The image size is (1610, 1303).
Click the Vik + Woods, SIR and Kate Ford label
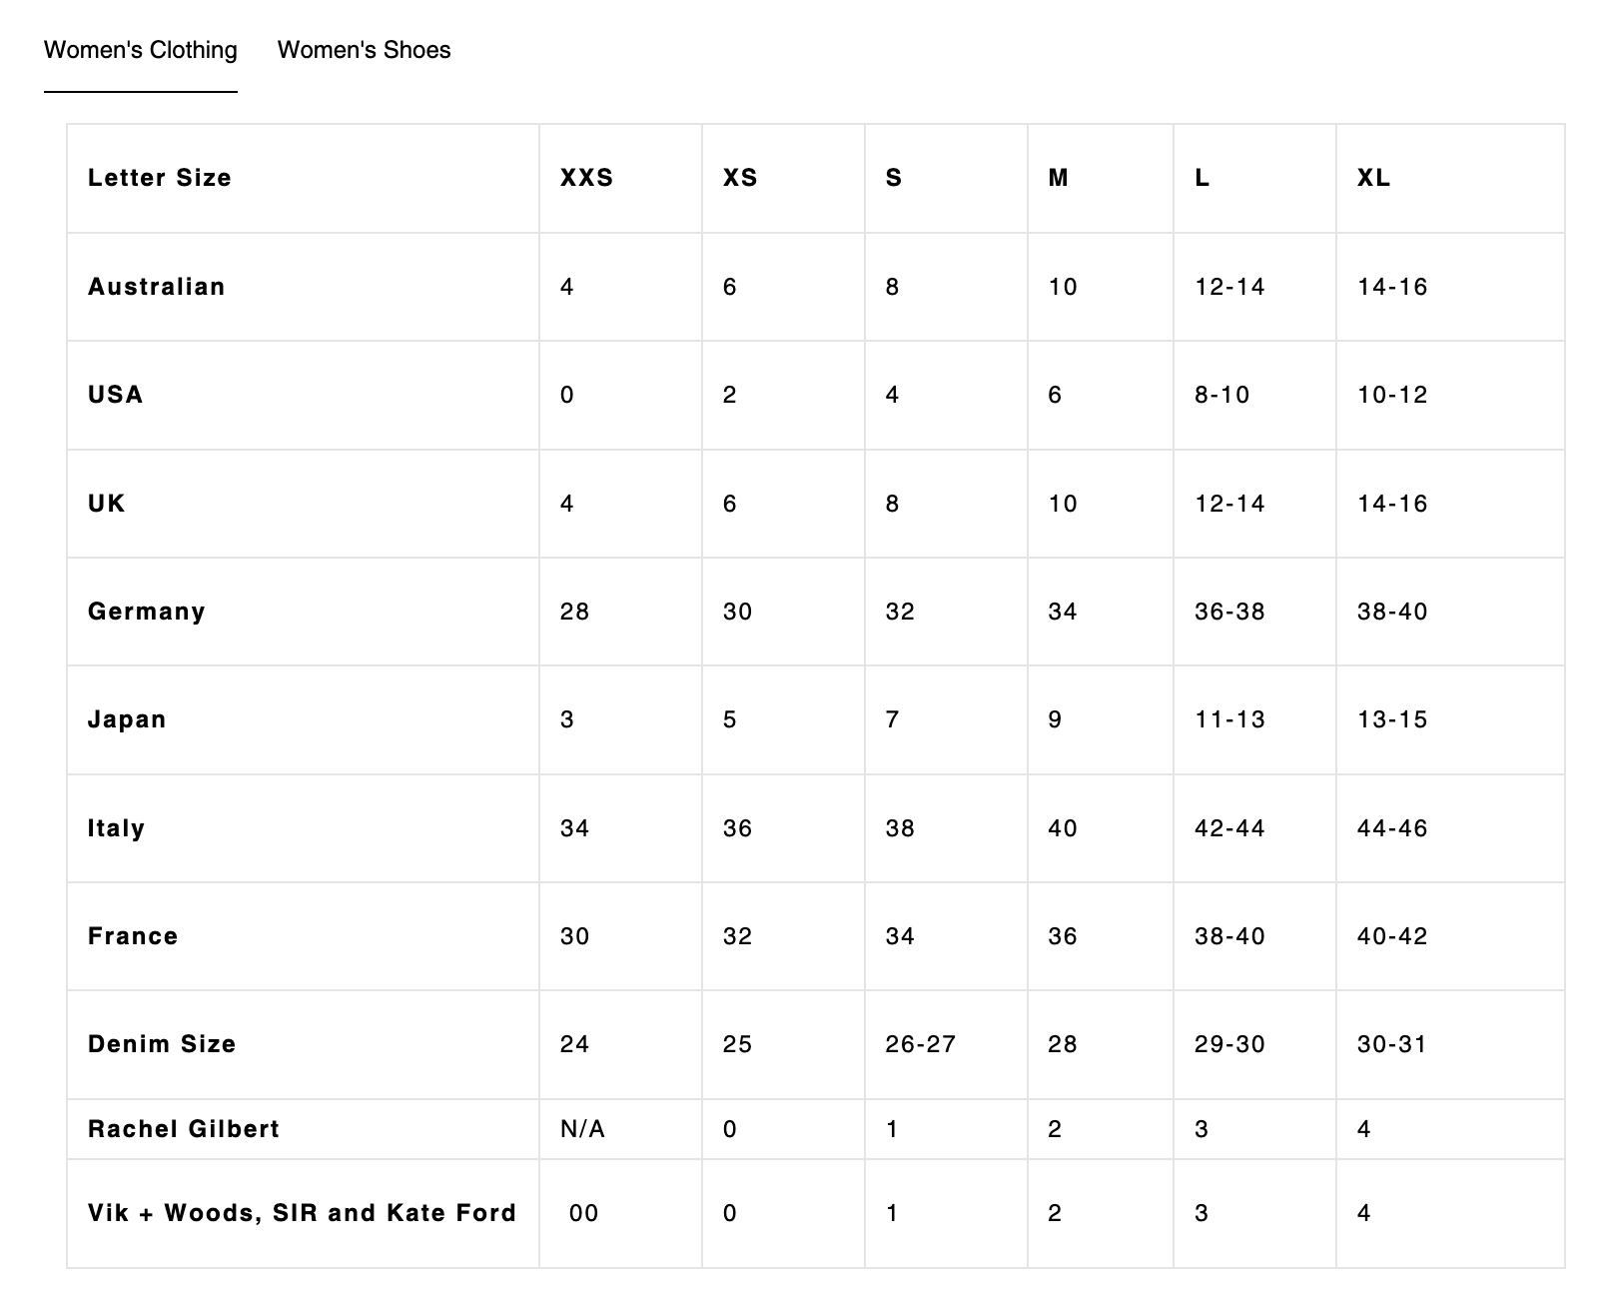point(302,1213)
